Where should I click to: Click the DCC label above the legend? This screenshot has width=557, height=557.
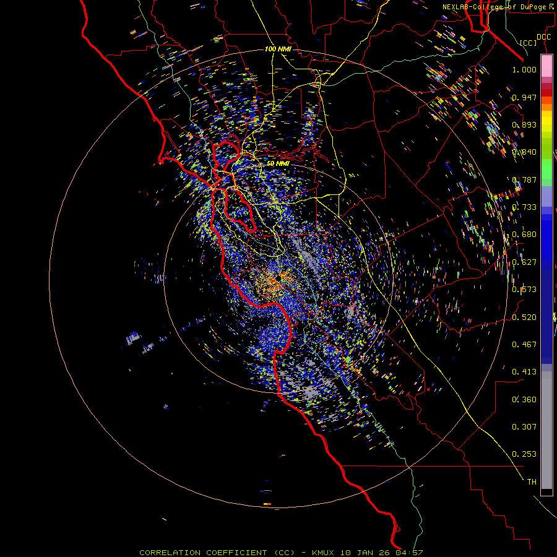pyautogui.click(x=543, y=37)
